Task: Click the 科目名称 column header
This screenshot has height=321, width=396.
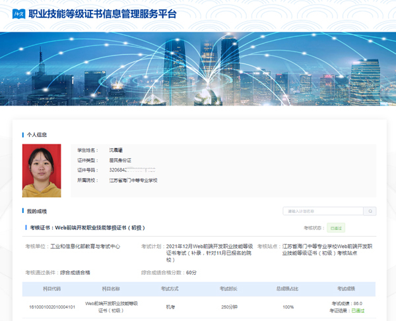Action: pyautogui.click(x=111, y=289)
